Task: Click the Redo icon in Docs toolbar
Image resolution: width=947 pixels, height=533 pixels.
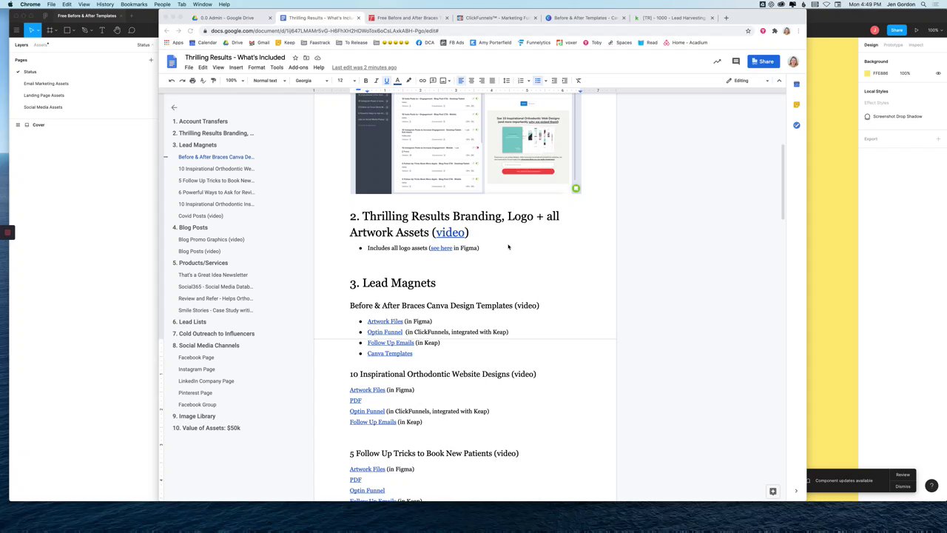Action: tap(182, 81)
